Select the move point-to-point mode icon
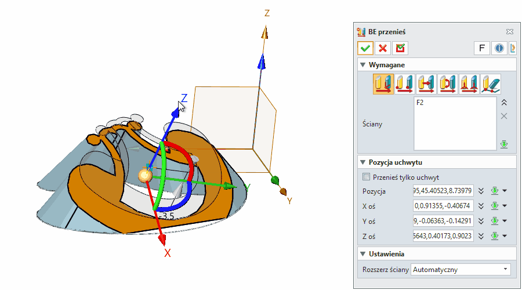The height and width of the screenshot is (290, 522). (x=404, y=84)
